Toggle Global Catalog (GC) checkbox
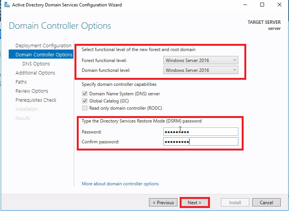This screenshot has height=211, width=289. (x=85, y=101)
